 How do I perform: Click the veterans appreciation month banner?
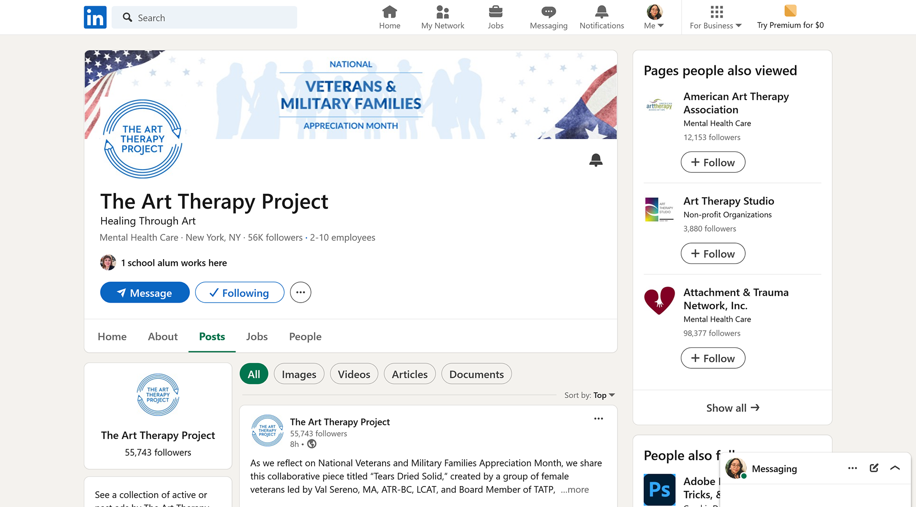pos(351,95)
